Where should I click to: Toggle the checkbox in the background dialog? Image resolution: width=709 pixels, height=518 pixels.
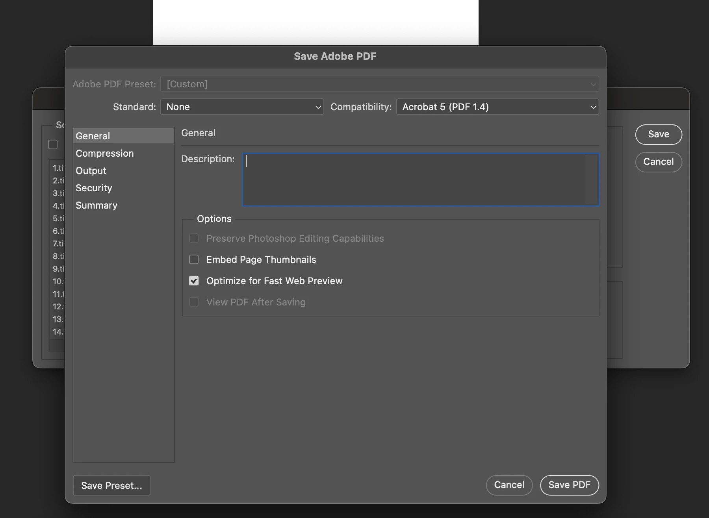click(53, 144)
